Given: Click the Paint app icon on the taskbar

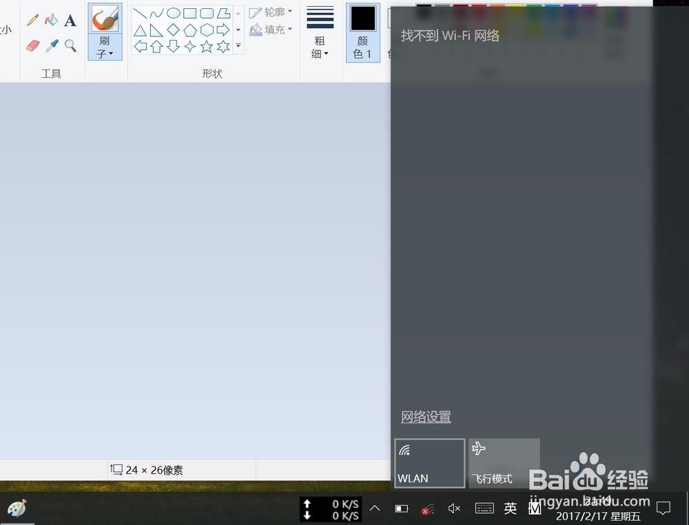Looking at the screenshot, I should click(x=17, y=508).
